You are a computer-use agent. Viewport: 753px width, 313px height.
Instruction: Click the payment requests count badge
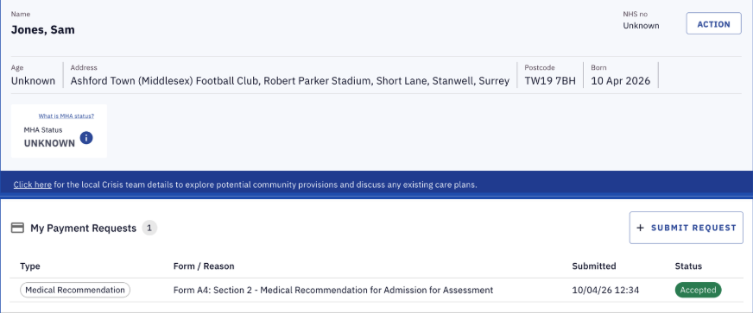tap(149, 228)
